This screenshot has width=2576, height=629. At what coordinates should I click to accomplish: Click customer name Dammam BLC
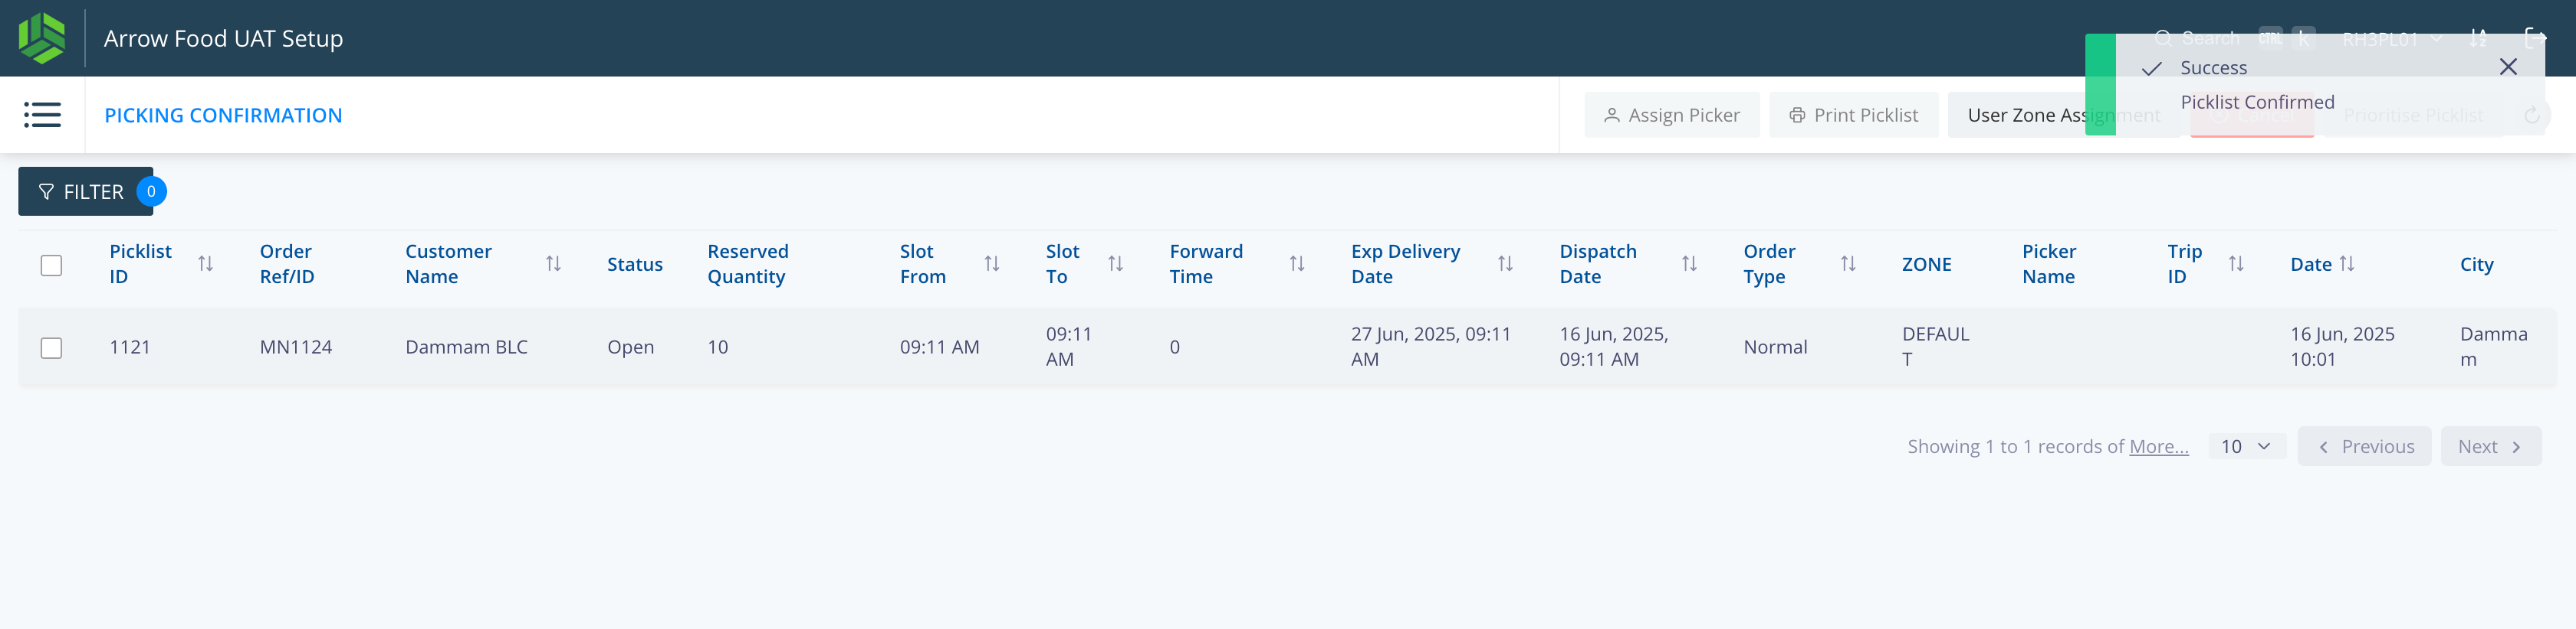coord(466,347)
